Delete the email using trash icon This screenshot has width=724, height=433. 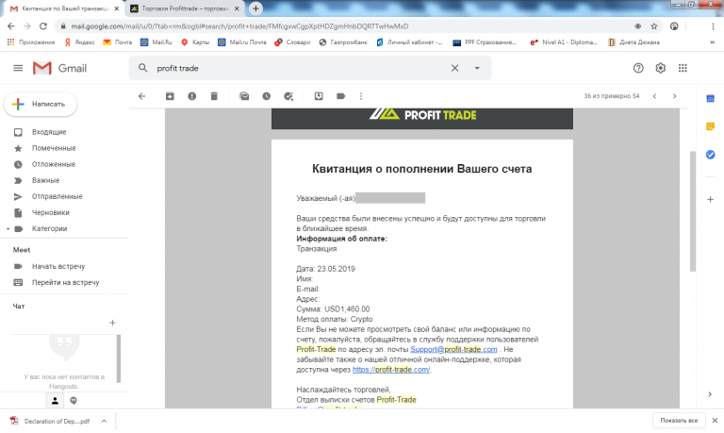[214, 96]
